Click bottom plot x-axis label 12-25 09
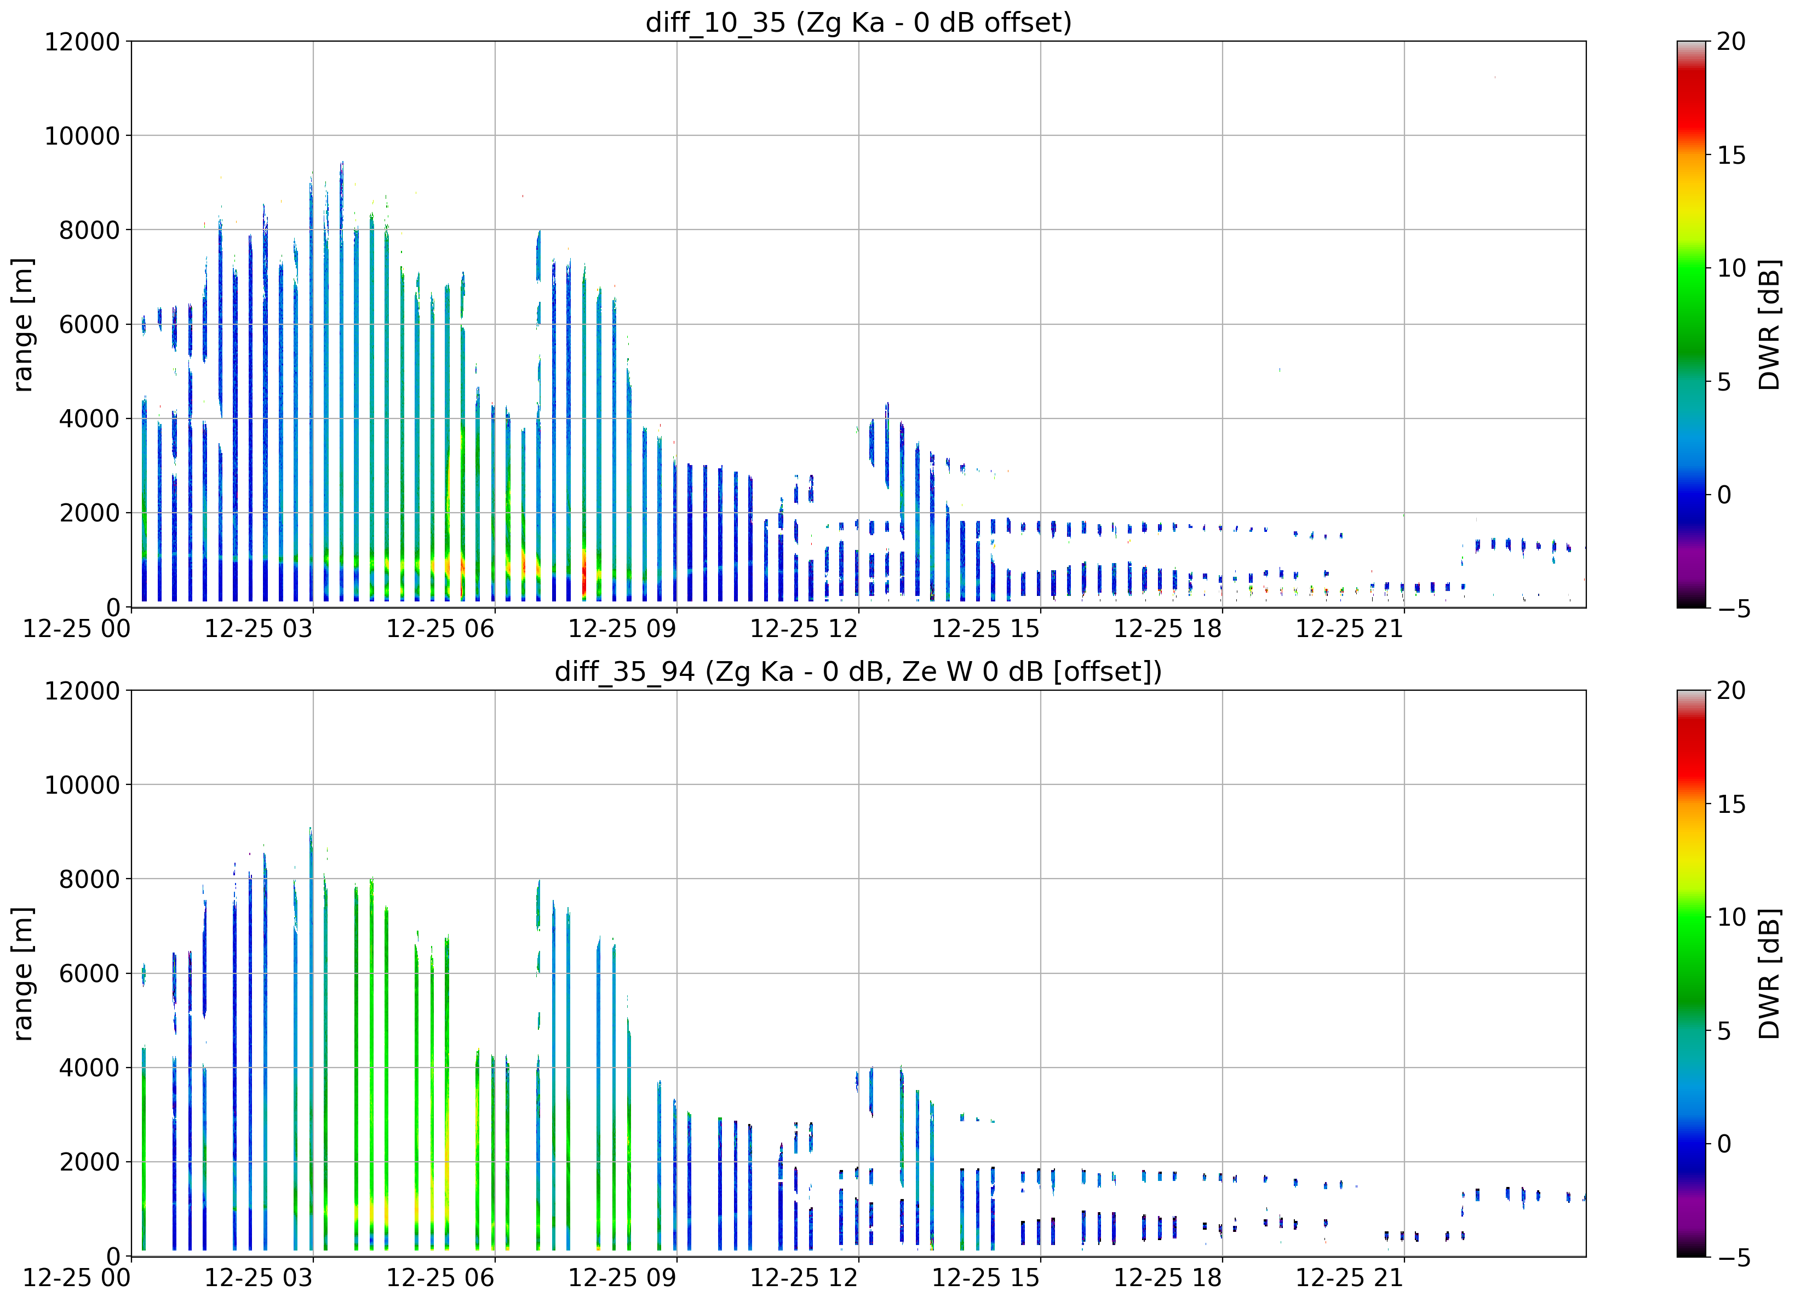Screen dimensions: 1795x1302 pyautogui.click(x=623, y=1277)
